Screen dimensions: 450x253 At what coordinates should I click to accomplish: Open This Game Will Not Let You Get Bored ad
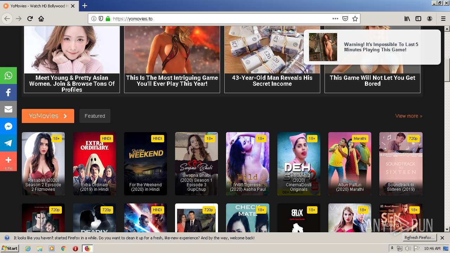coord(372,79)
